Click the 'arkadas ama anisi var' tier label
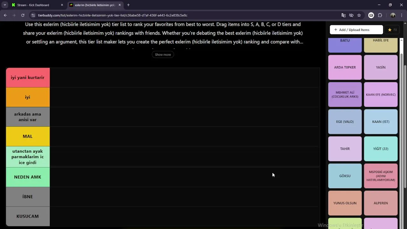The image size is (407, 229). pyautogui.click(x=28, y=117)
